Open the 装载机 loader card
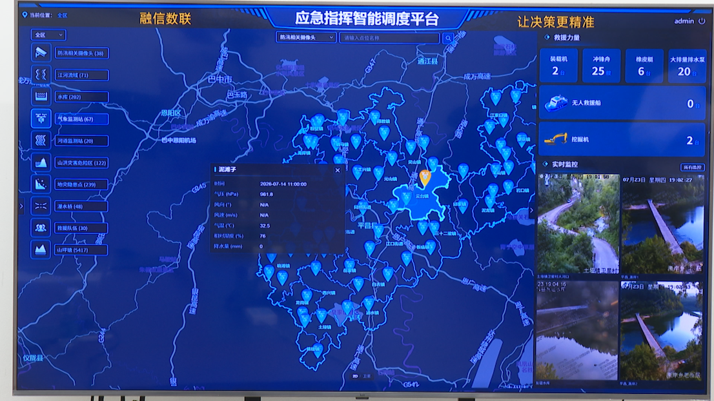714x401 pixels. click(x=558, y=66)
